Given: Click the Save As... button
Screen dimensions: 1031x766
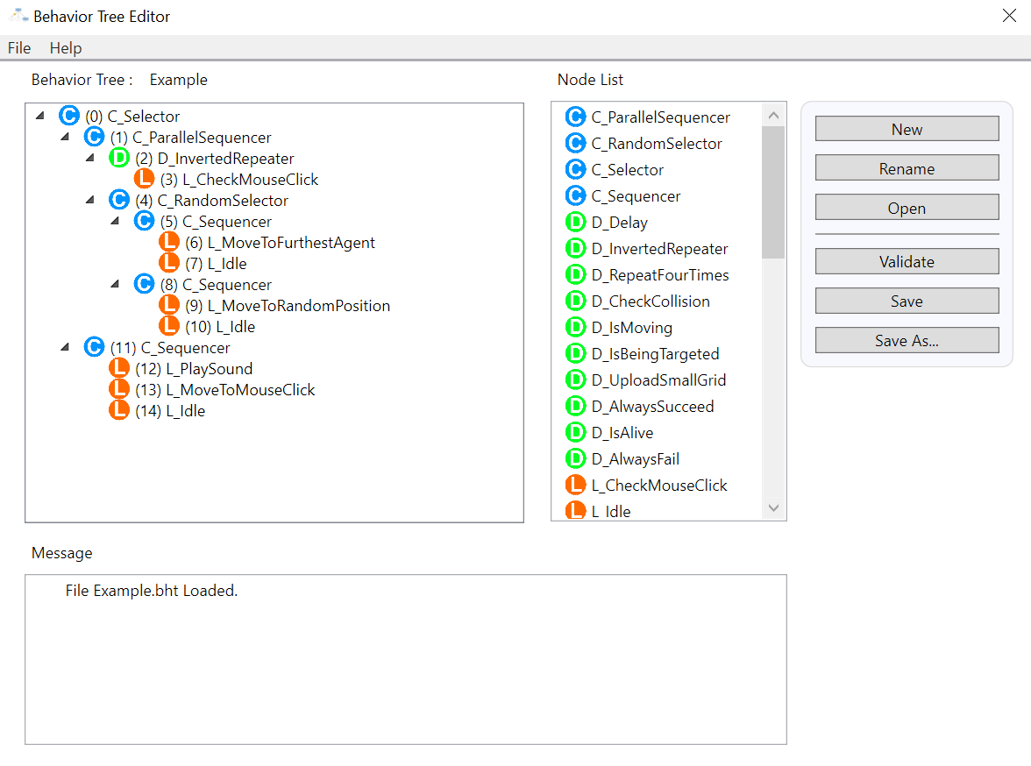Looking at the screenshot, I should point(907,341).
